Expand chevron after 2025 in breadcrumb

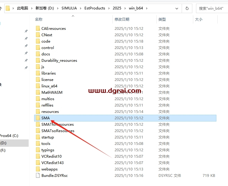[x=125, y=8]
